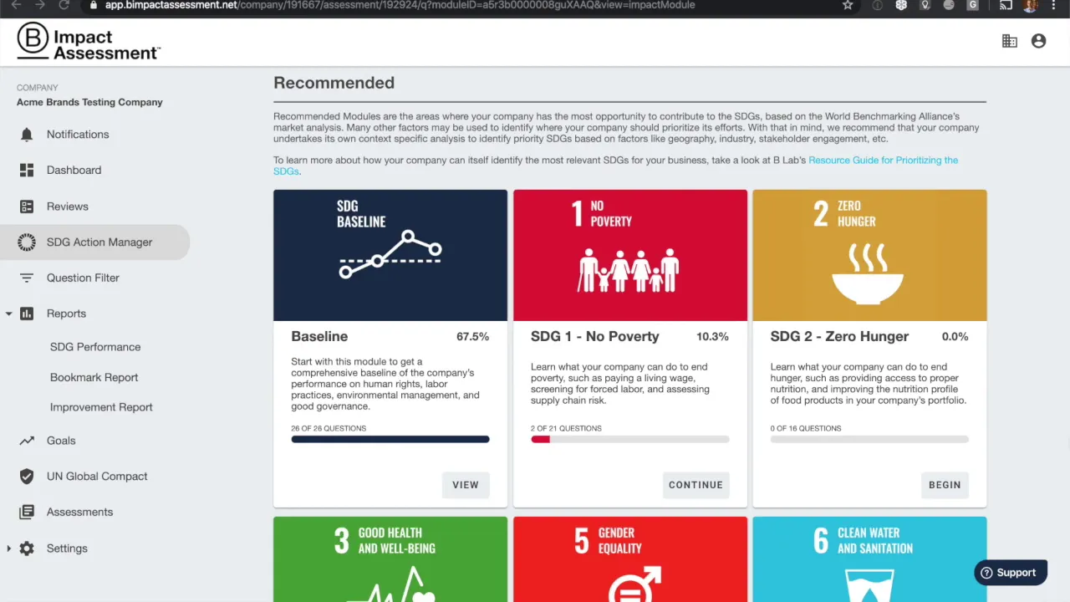Click the Assessments list icon
1070x602 pixels.
pyautogui.click(x=27, y=513)
